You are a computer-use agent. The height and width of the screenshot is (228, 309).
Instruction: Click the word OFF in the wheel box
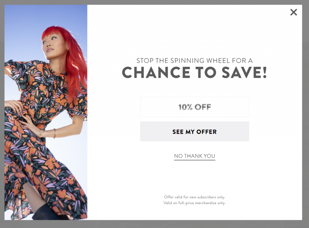203,107
